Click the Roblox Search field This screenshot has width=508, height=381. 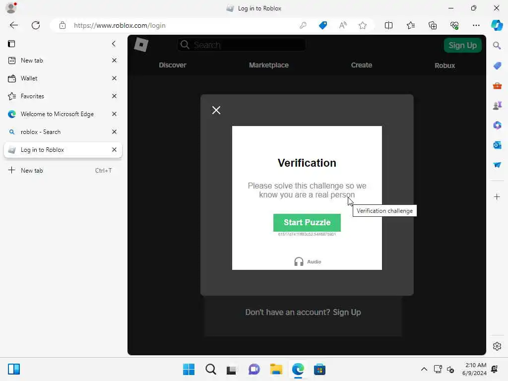coord(242,45)
